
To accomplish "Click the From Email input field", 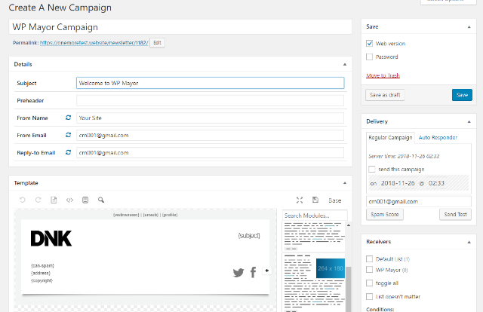I will coord(210,135).
